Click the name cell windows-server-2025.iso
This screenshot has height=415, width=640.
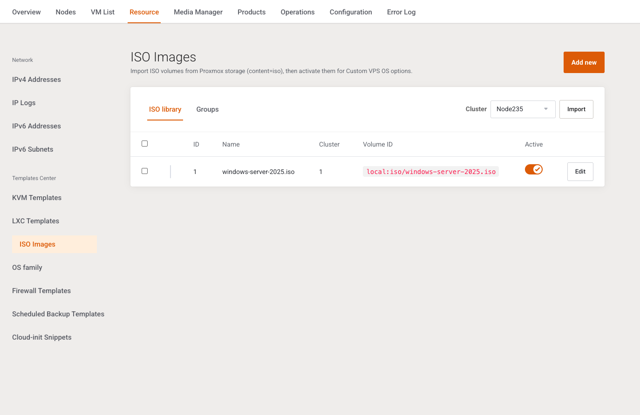pyautogui.click(x=259, y=172)
